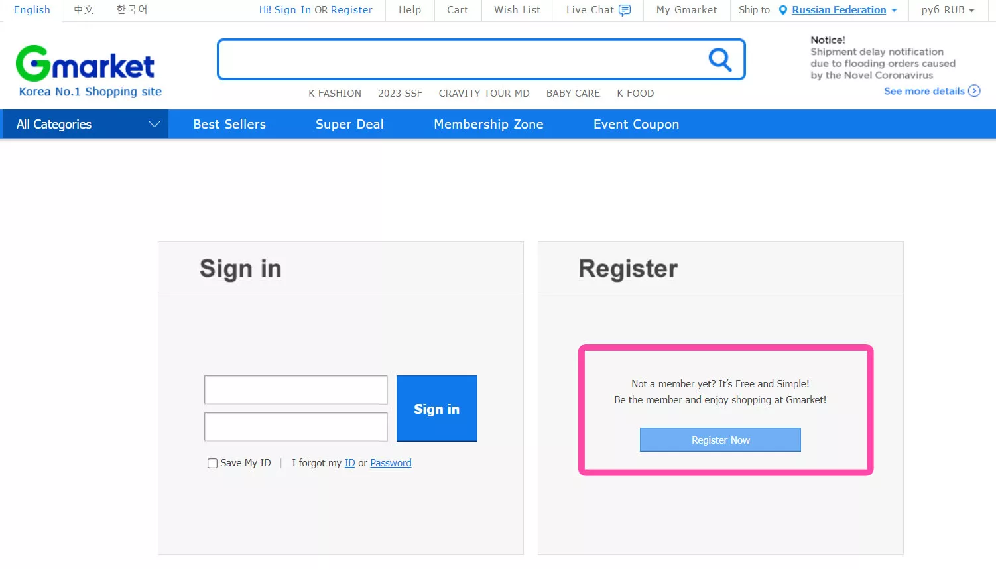
Task: Click the See more details link
Action: (x=924, y=91)
